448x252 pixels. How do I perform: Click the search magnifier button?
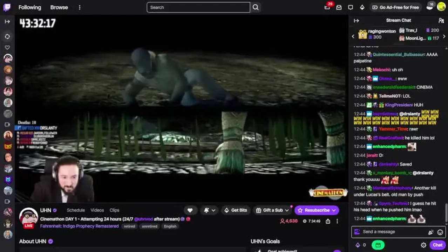[256, 7]
